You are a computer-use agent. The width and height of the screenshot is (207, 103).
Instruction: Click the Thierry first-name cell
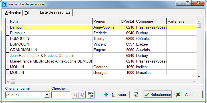click(x=106, y=38)
